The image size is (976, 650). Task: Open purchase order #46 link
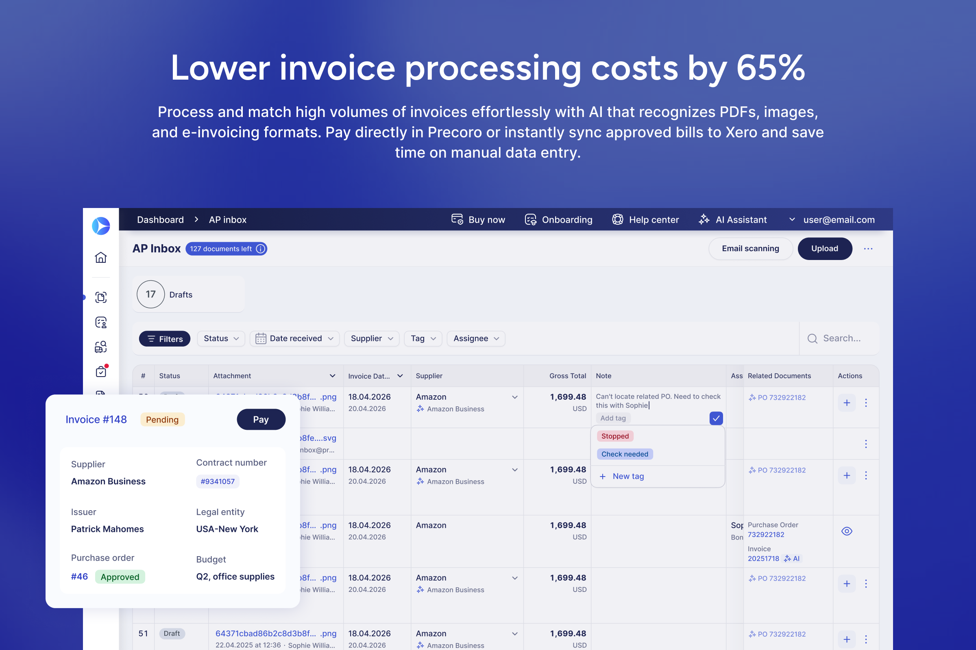click(x=79, y=576)
